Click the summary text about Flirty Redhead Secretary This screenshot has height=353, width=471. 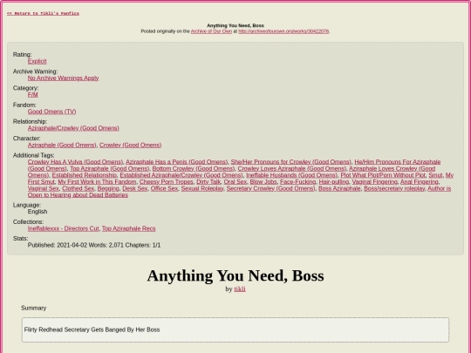(92, 329)
